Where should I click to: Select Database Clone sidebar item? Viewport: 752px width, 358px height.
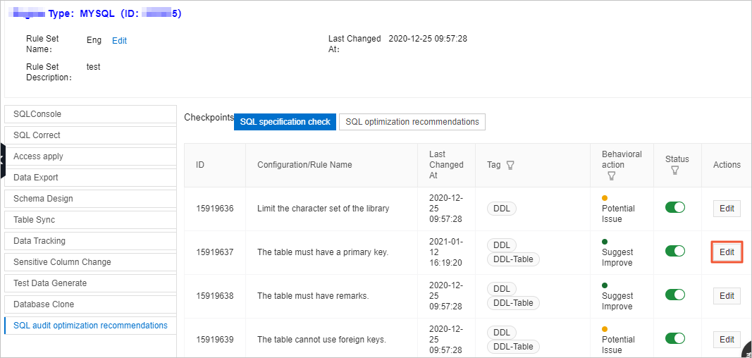[x=90, y=304]
